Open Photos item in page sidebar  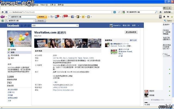(x=11, y=58)
